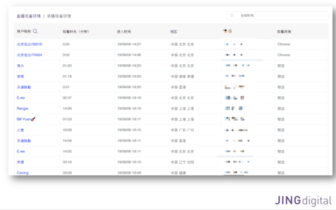Screen dimensions: 336x210
Task: Select the 0:22 watch duration cell
Action: pos(66,44)
